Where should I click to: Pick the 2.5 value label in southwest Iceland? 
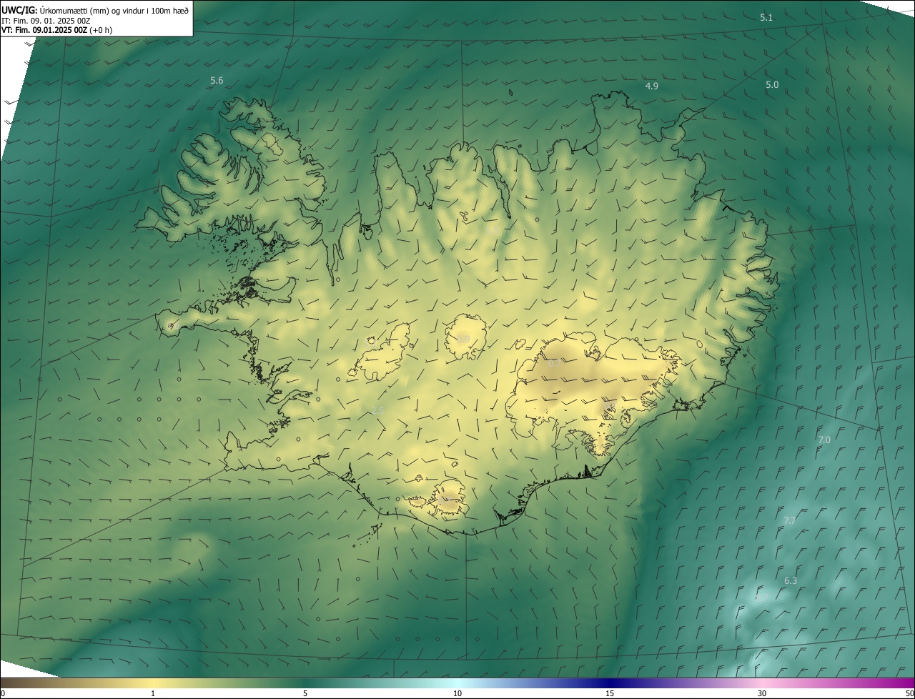tap(378, 410)
